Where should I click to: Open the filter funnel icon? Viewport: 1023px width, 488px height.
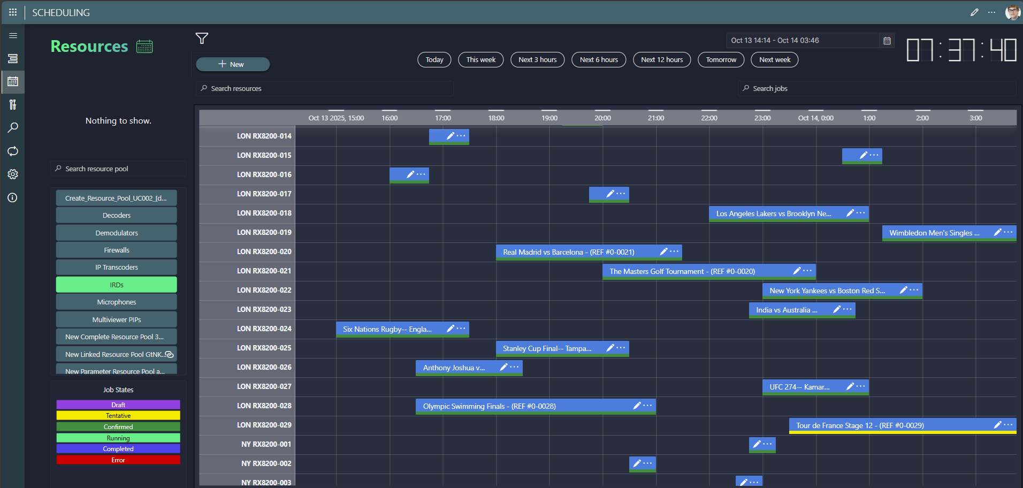[202, 39]
